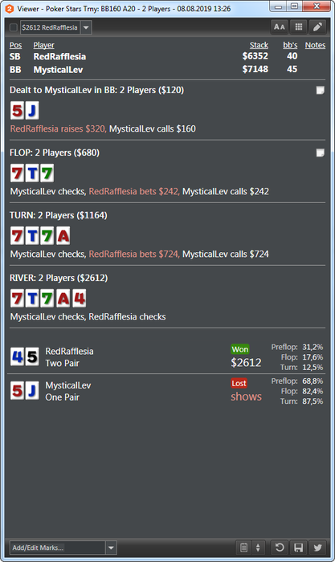Sort by the Pos column header
The height and width of the screenshot is (562, 335).
point(15,45)
